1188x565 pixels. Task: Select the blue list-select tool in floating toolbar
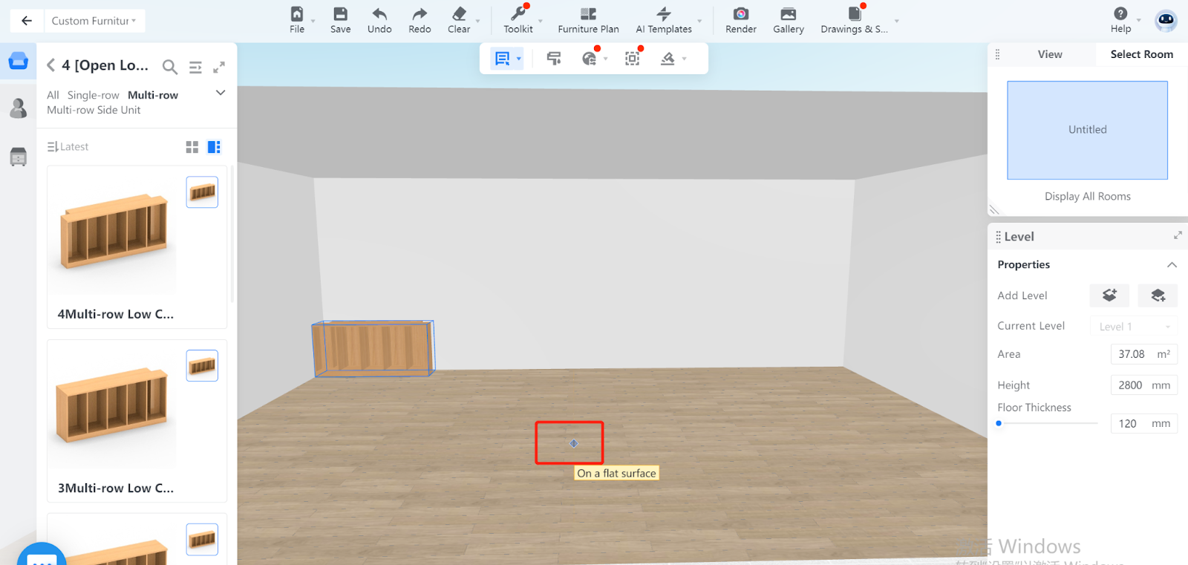click(x=502, y=59)
